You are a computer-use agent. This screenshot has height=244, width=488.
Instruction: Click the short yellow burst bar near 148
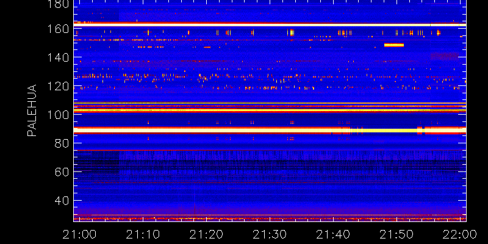393,45
